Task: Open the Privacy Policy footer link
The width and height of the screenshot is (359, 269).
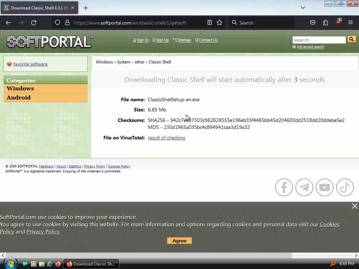Action: (x=95, y=166)
